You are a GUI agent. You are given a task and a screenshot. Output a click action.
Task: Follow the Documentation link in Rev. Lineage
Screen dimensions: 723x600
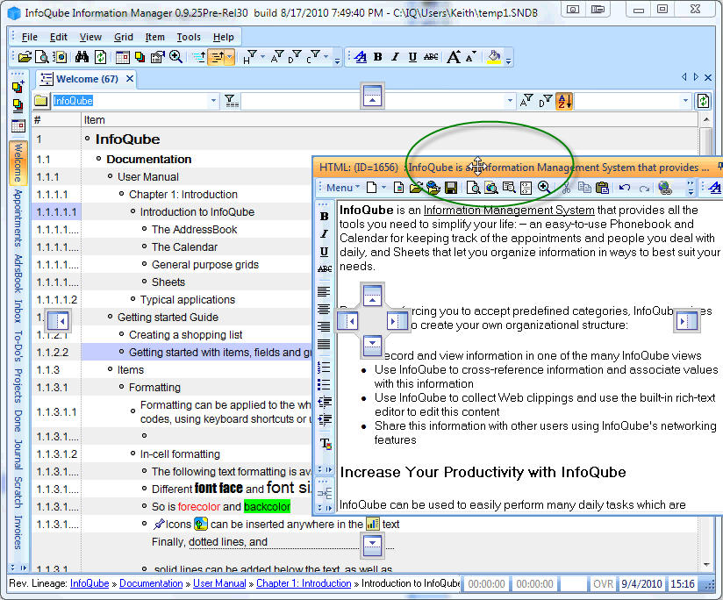151,583
